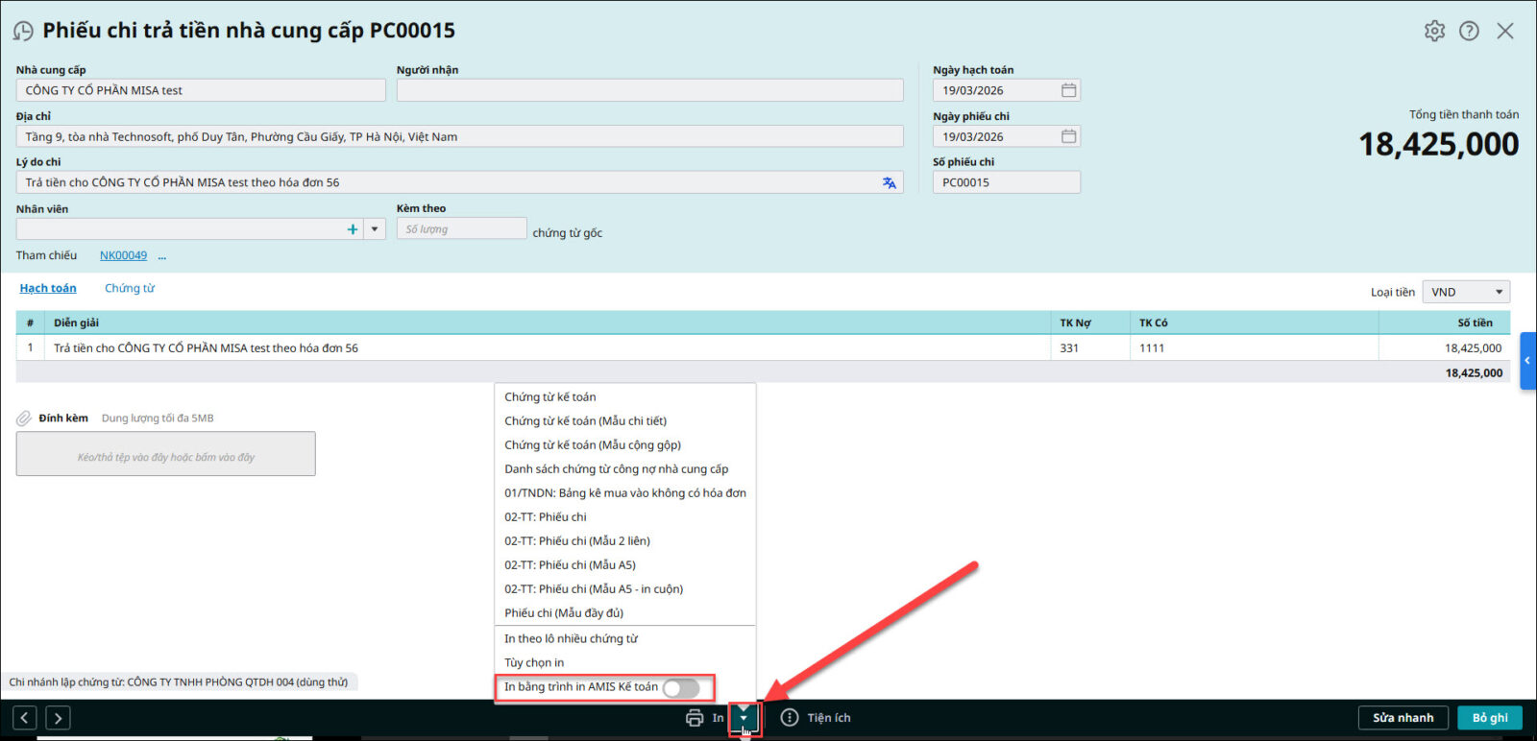The width and height of the screenshot is (1537, 741).
Task: Open calendar for Ngày hạch toán
Action: (x=1068, y=90)
